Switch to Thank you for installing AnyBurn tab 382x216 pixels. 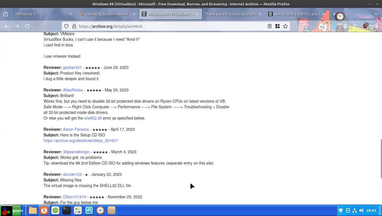pyautogui.click(x=234, y=14)
